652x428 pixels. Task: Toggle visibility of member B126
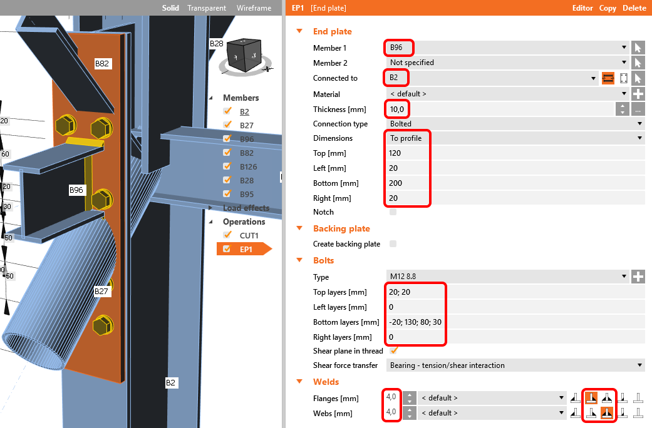point(227,166)
